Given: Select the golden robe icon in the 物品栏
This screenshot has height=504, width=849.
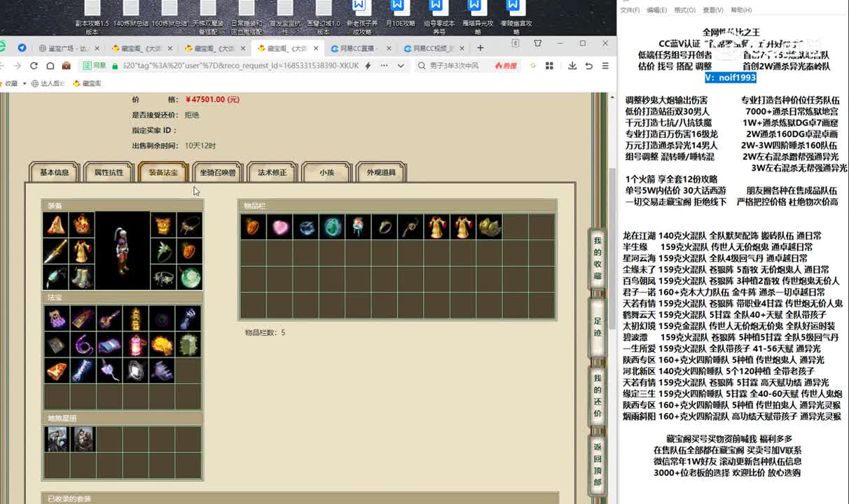Looking at the screenshot, I should click(x=437, y=226).
